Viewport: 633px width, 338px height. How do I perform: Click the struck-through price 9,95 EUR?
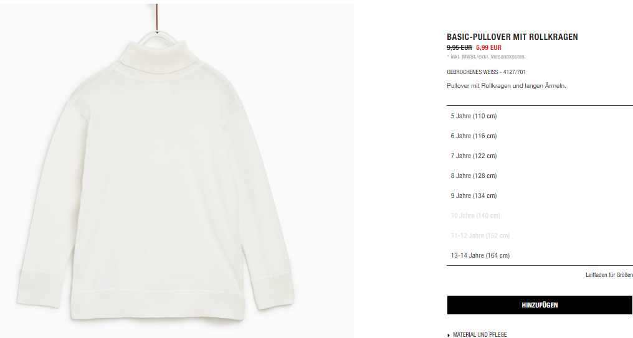point(459,47)
